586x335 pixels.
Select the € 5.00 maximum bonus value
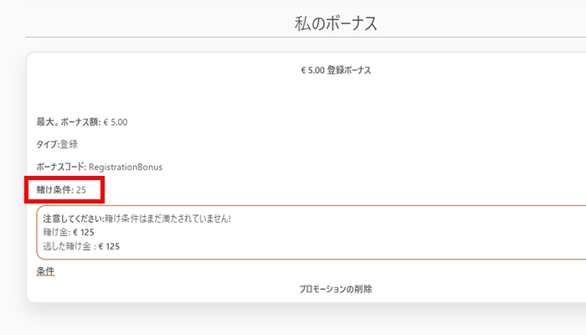click(x=116, y=122)
